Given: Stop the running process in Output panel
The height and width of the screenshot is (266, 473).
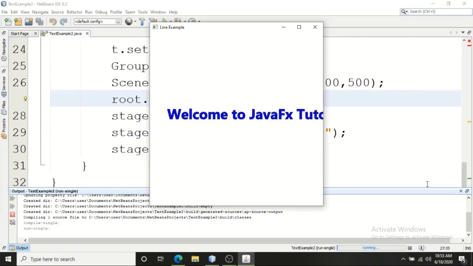Looking at the screenshot, I should coord(12,214).
